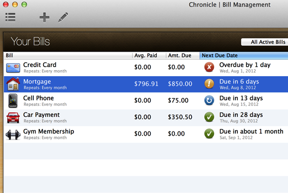The width and height of the screenshot is (288, 193).
Task: Click Gym Membership green checkmark icon
Action: pyautogui.click(x=209, y=134)
